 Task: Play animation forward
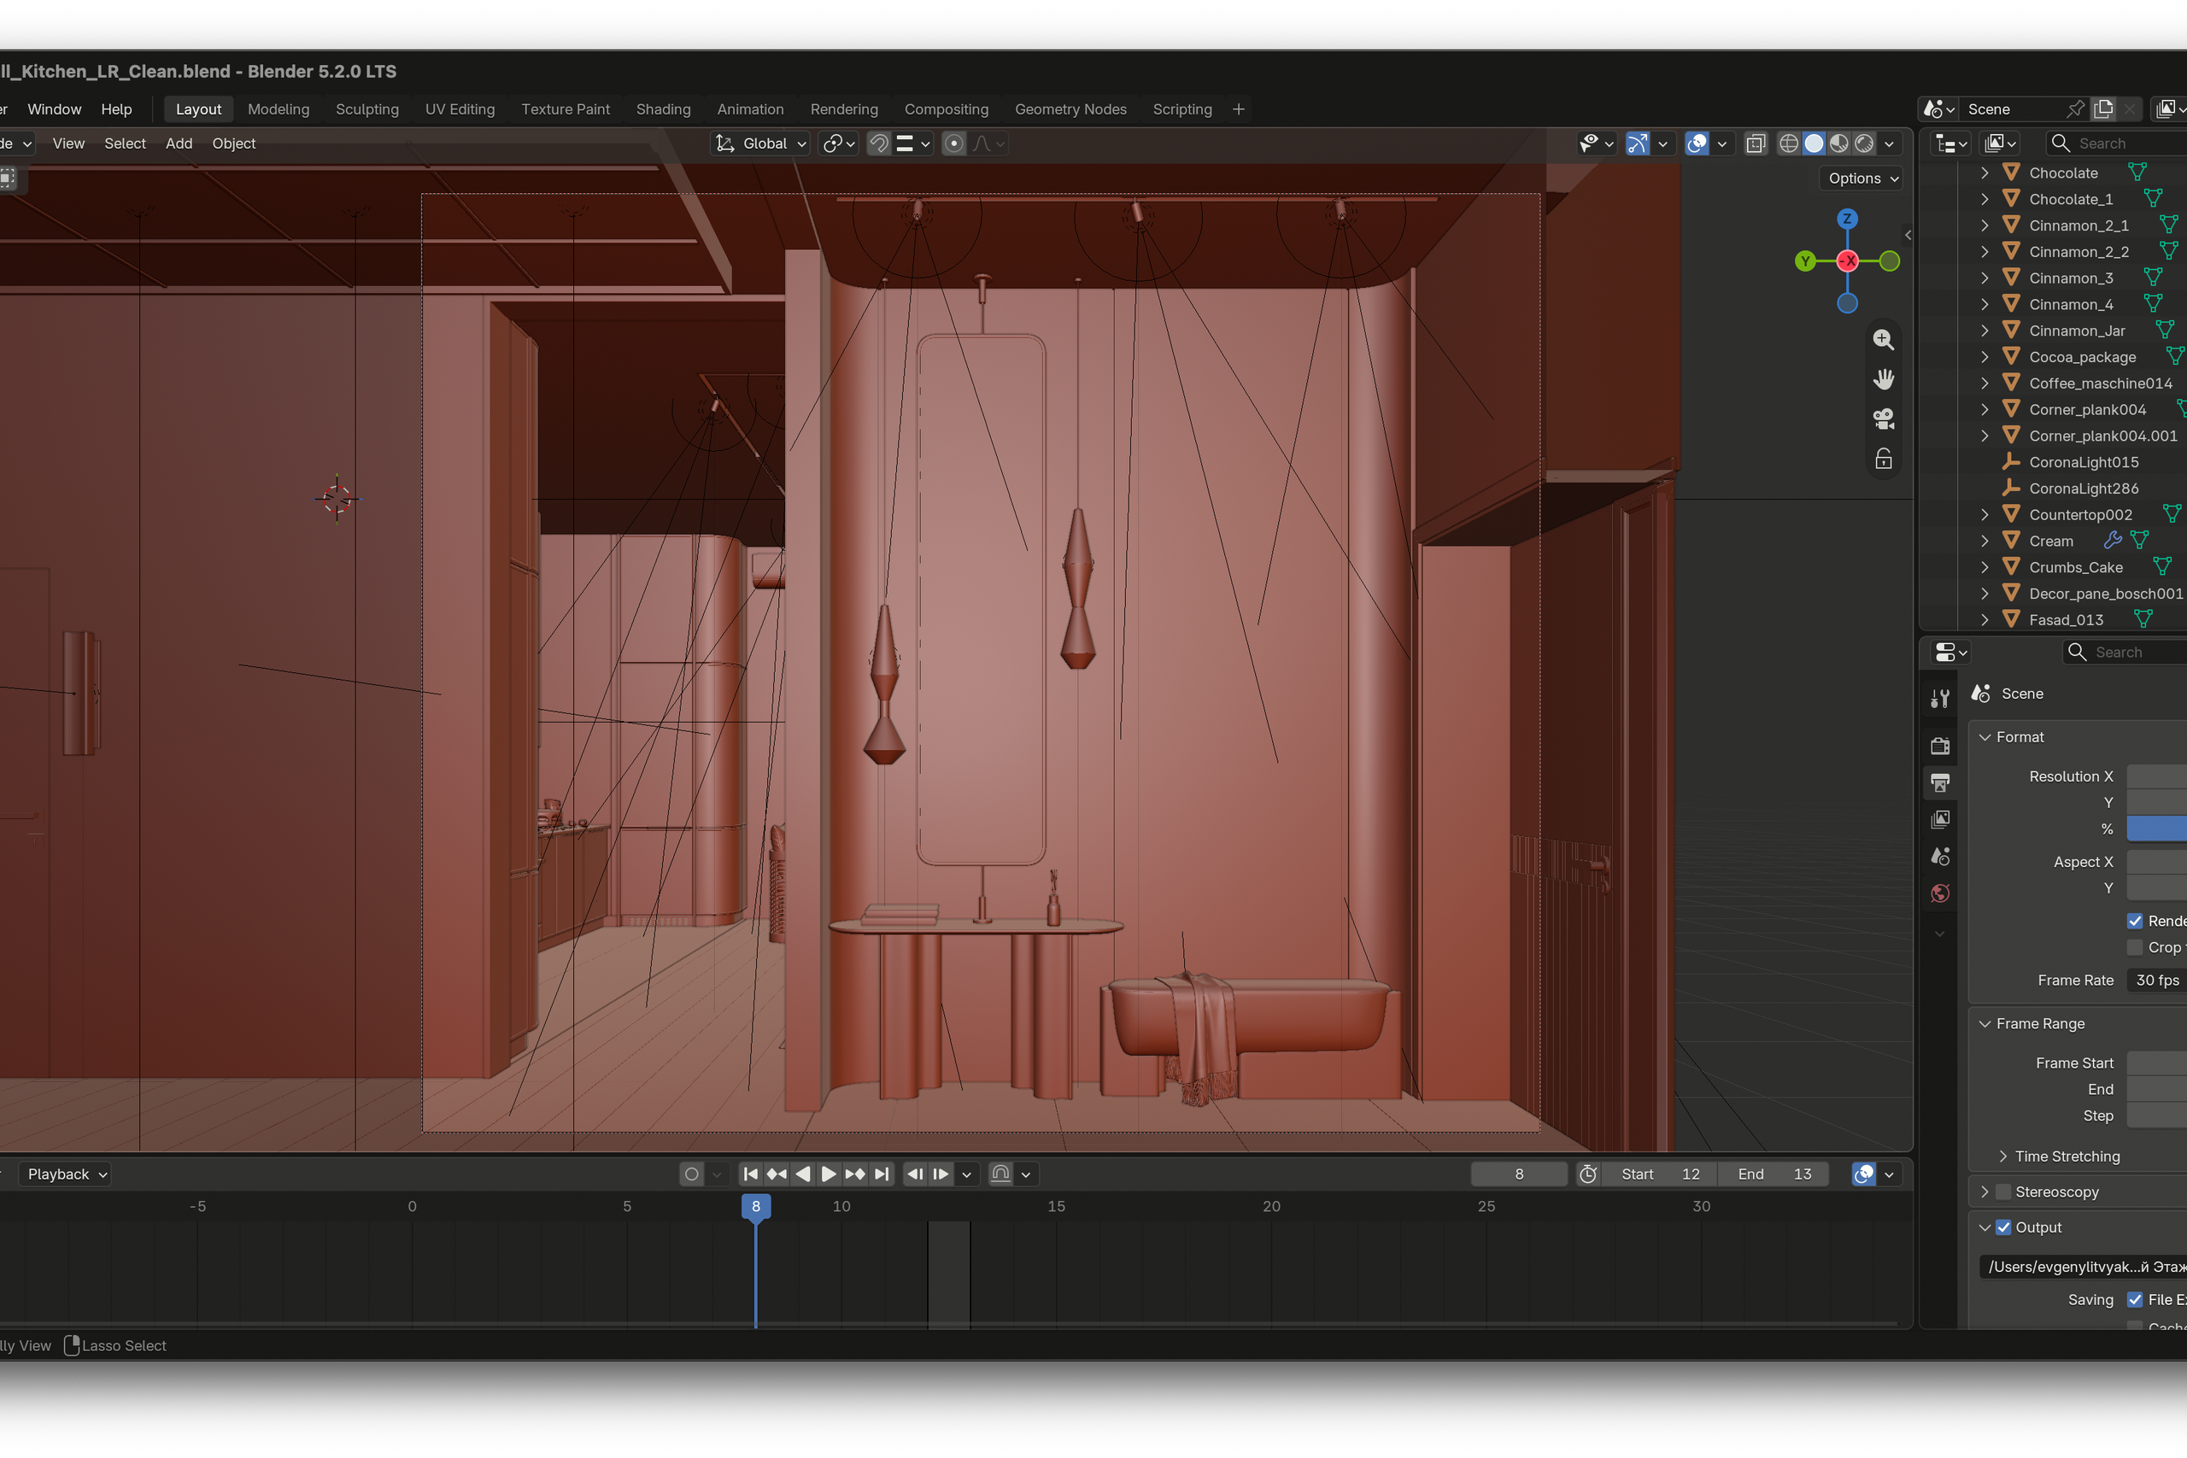point(829,1174)
